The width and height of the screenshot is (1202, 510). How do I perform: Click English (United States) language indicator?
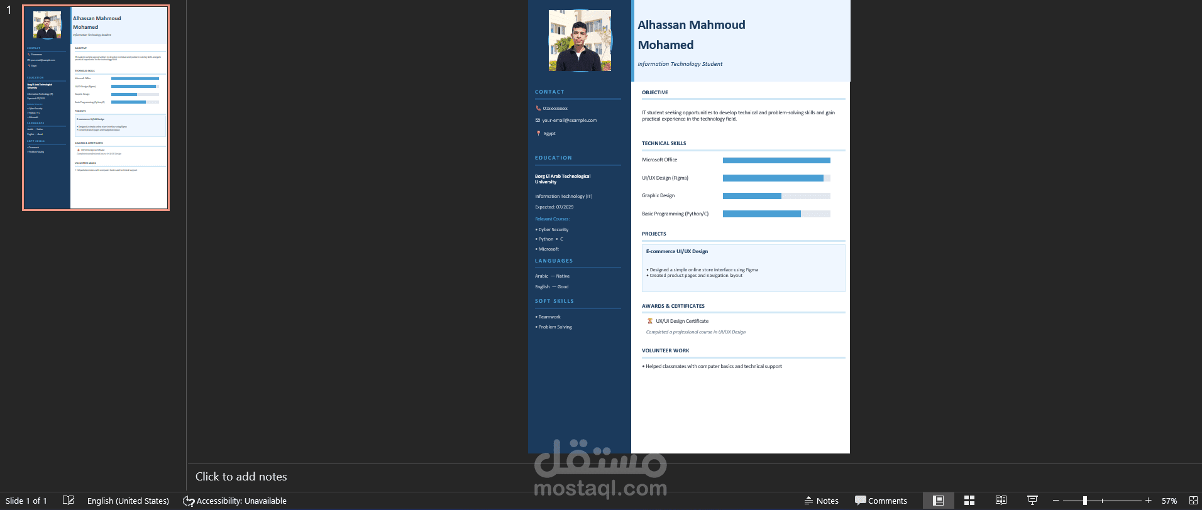[x=128, y=501]
